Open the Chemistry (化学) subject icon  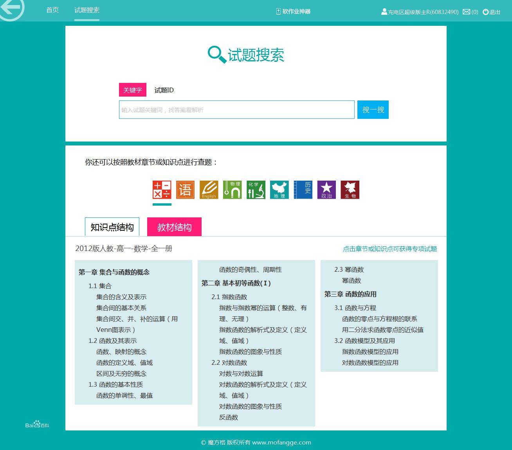(x=256, y=190)
